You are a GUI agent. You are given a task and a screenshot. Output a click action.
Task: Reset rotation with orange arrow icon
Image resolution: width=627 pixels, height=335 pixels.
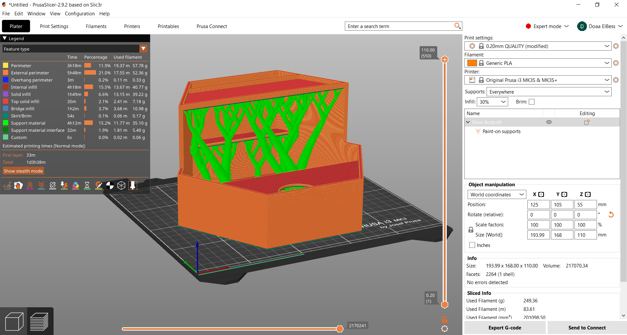[611, 215]
